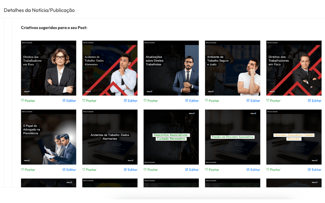Open the Atualizações sobre Direitos Trabalhistas creative
Screen dimensions: 325x203
pos(171,68)
